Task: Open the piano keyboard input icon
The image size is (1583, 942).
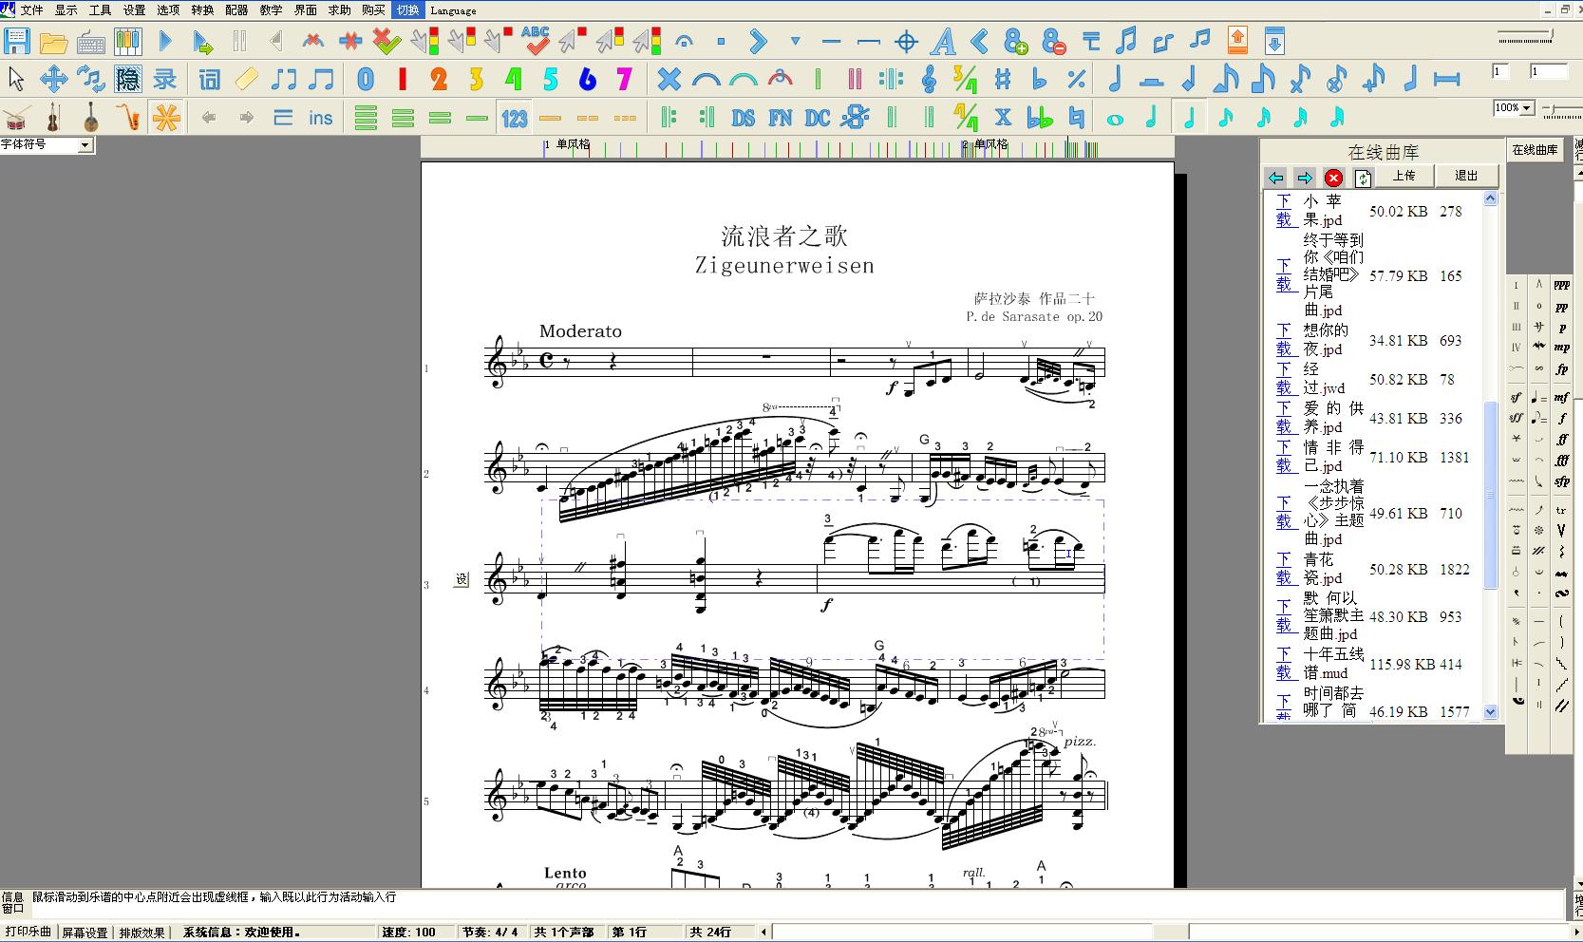Action: click(127, 41)
